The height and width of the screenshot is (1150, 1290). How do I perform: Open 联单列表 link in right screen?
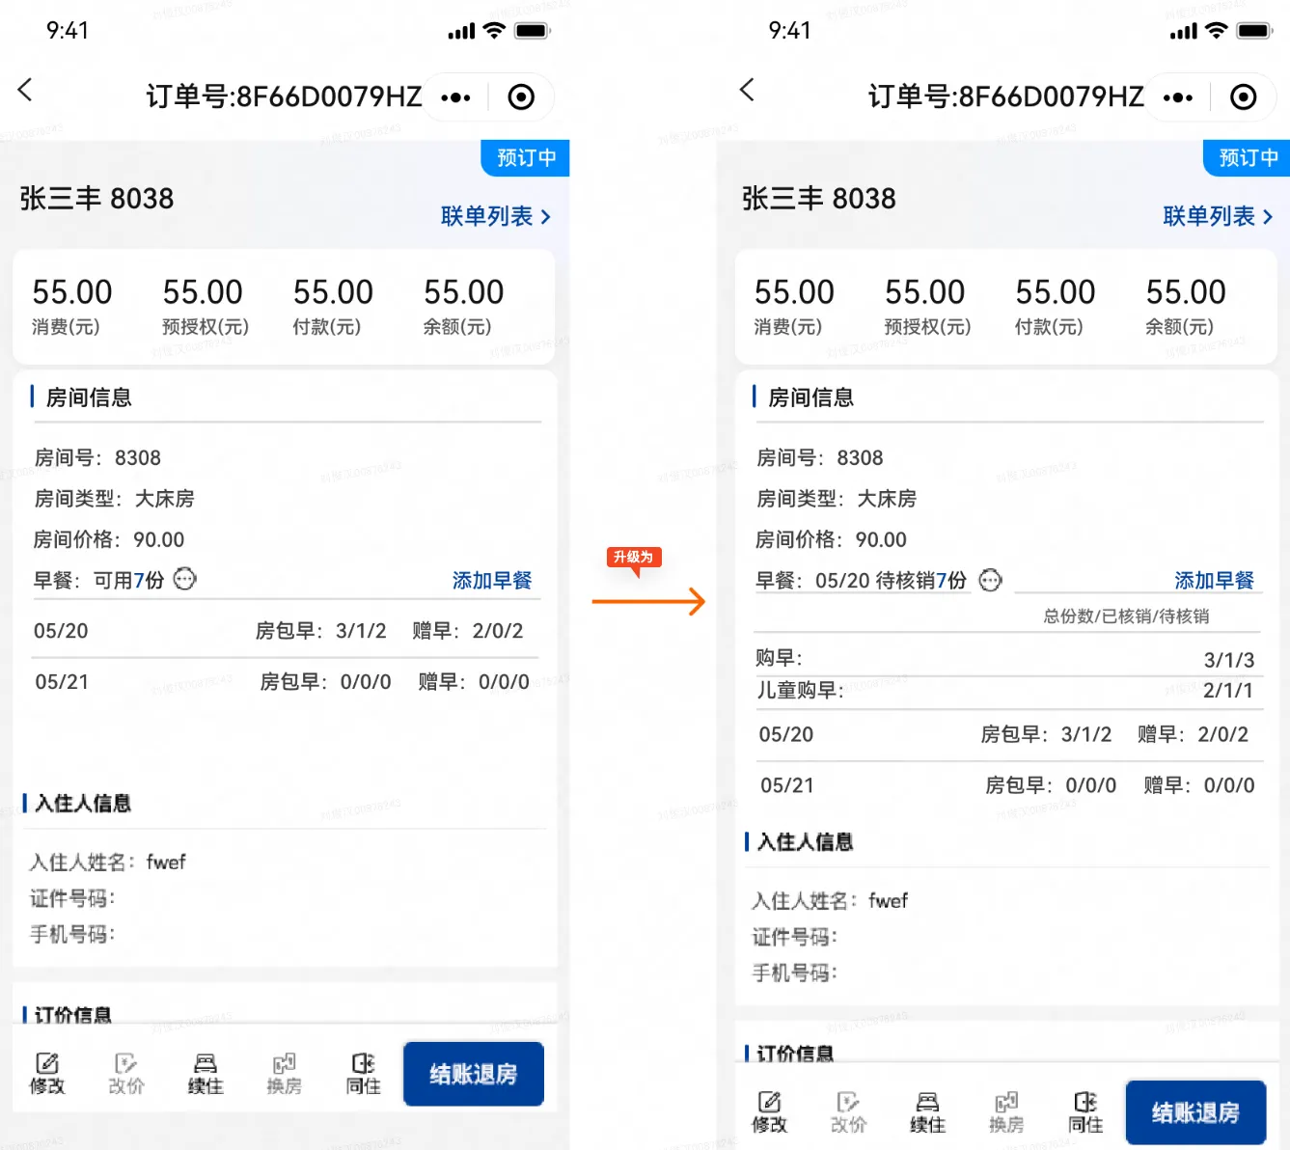point(1218,216)
